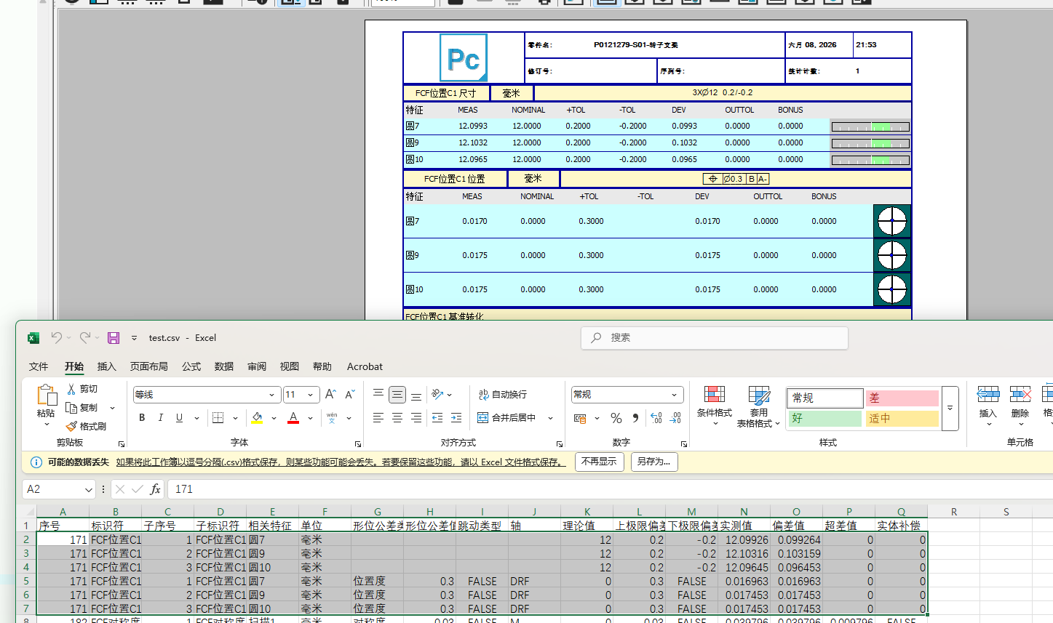Apply the Bad (差) cell style
This screenshot has height=623, width=1053.
point(902,398)
